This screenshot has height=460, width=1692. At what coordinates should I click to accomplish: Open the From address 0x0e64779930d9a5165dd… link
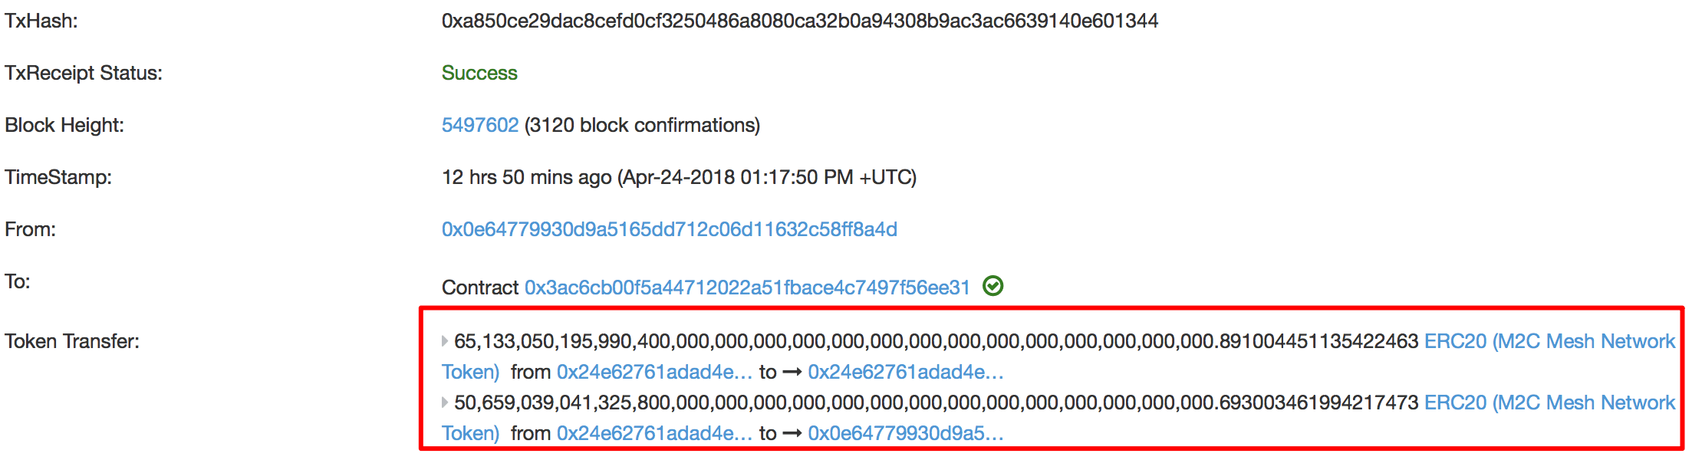click(x=669, y=229)
